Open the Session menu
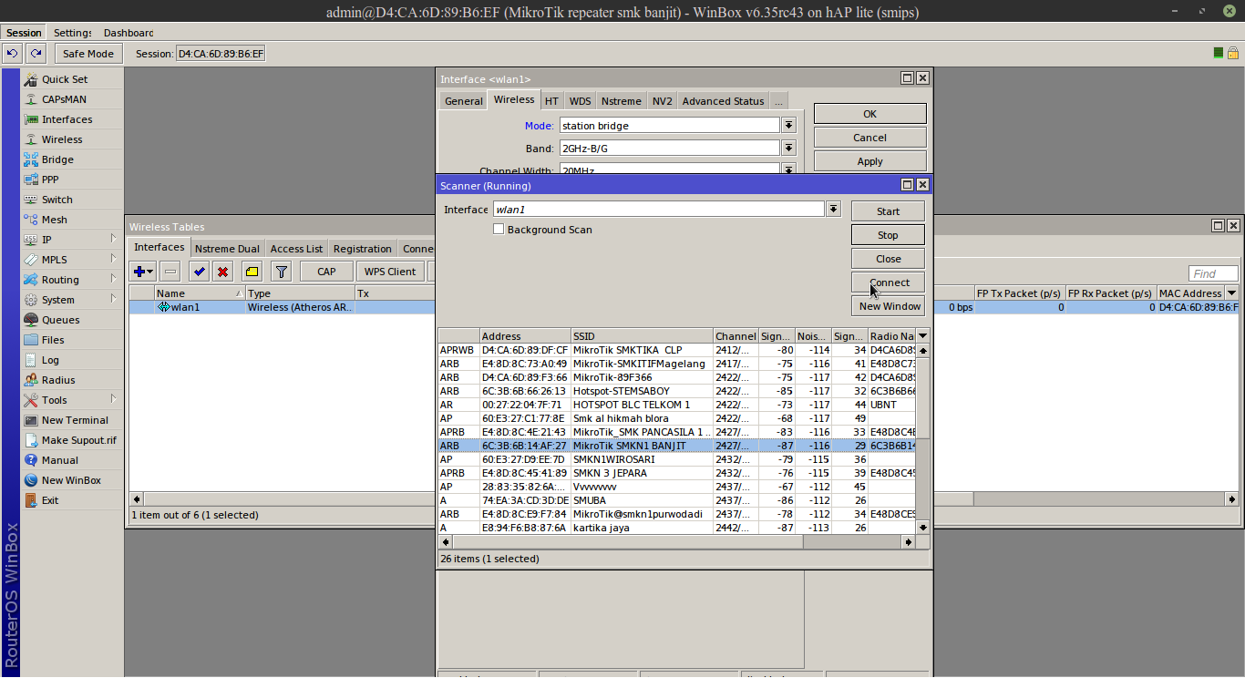 point(24,32)
